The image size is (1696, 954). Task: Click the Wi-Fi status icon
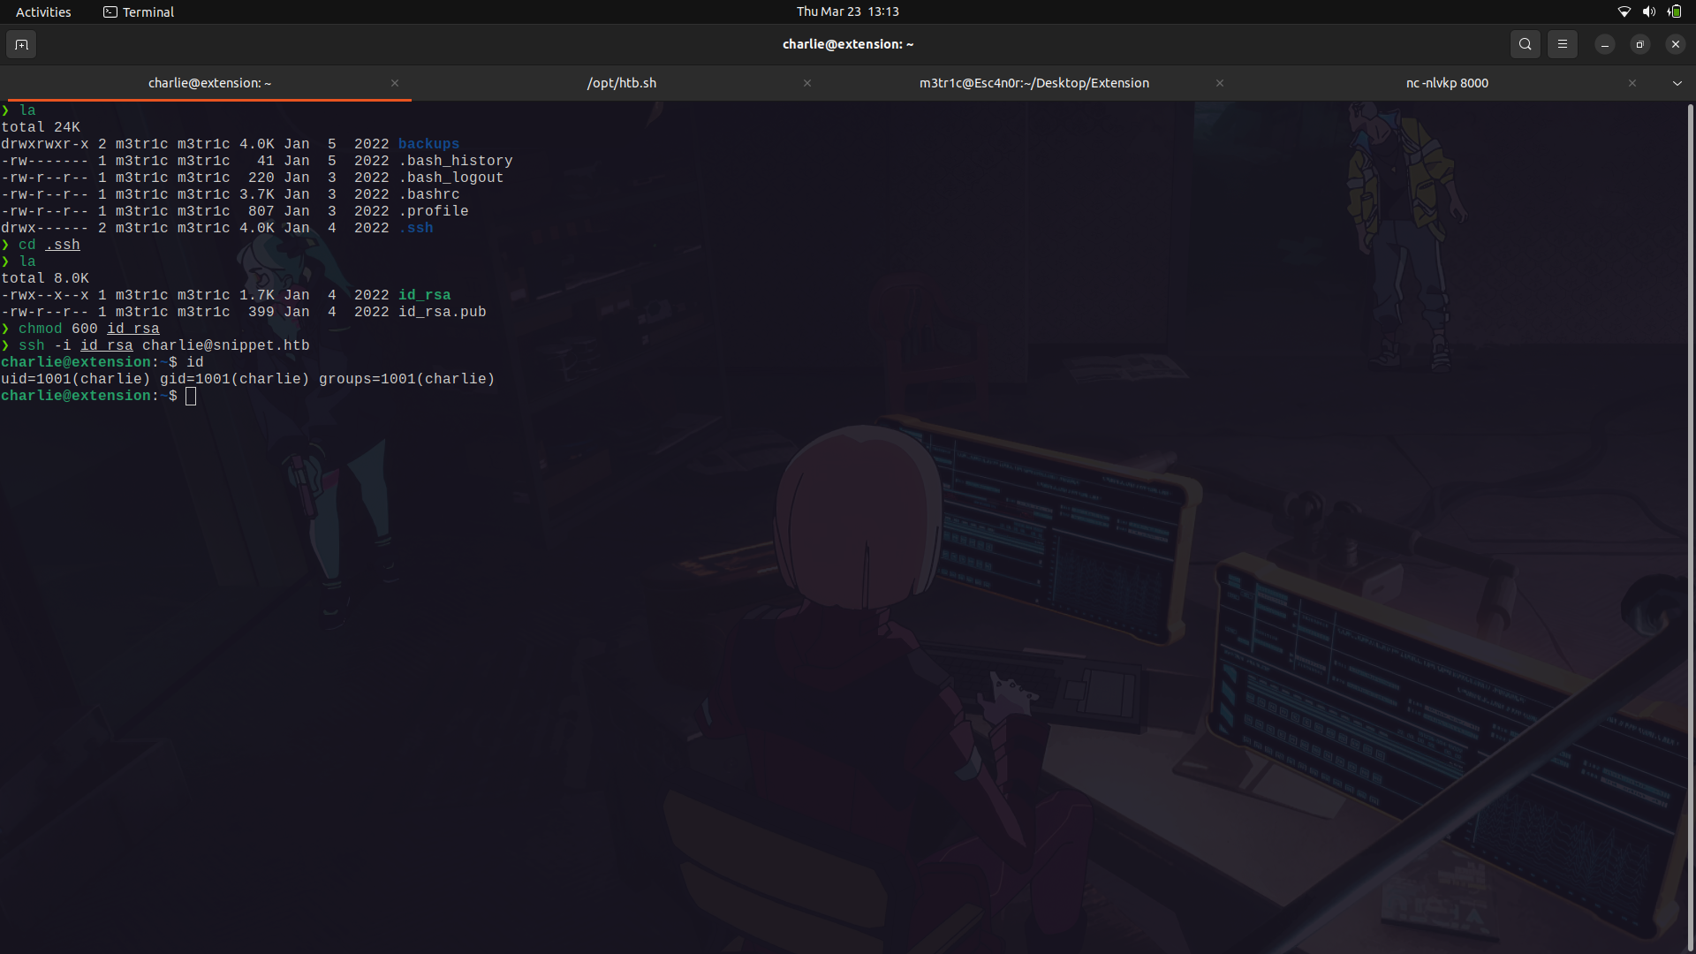pyautogui.click(x=1624, y=11)
